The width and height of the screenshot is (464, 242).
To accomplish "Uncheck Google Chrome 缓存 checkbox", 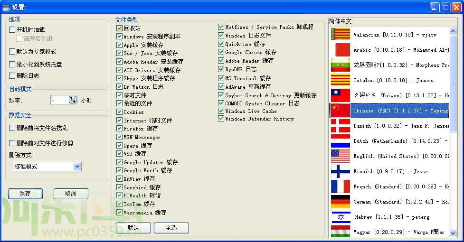I will click(221, 52).
